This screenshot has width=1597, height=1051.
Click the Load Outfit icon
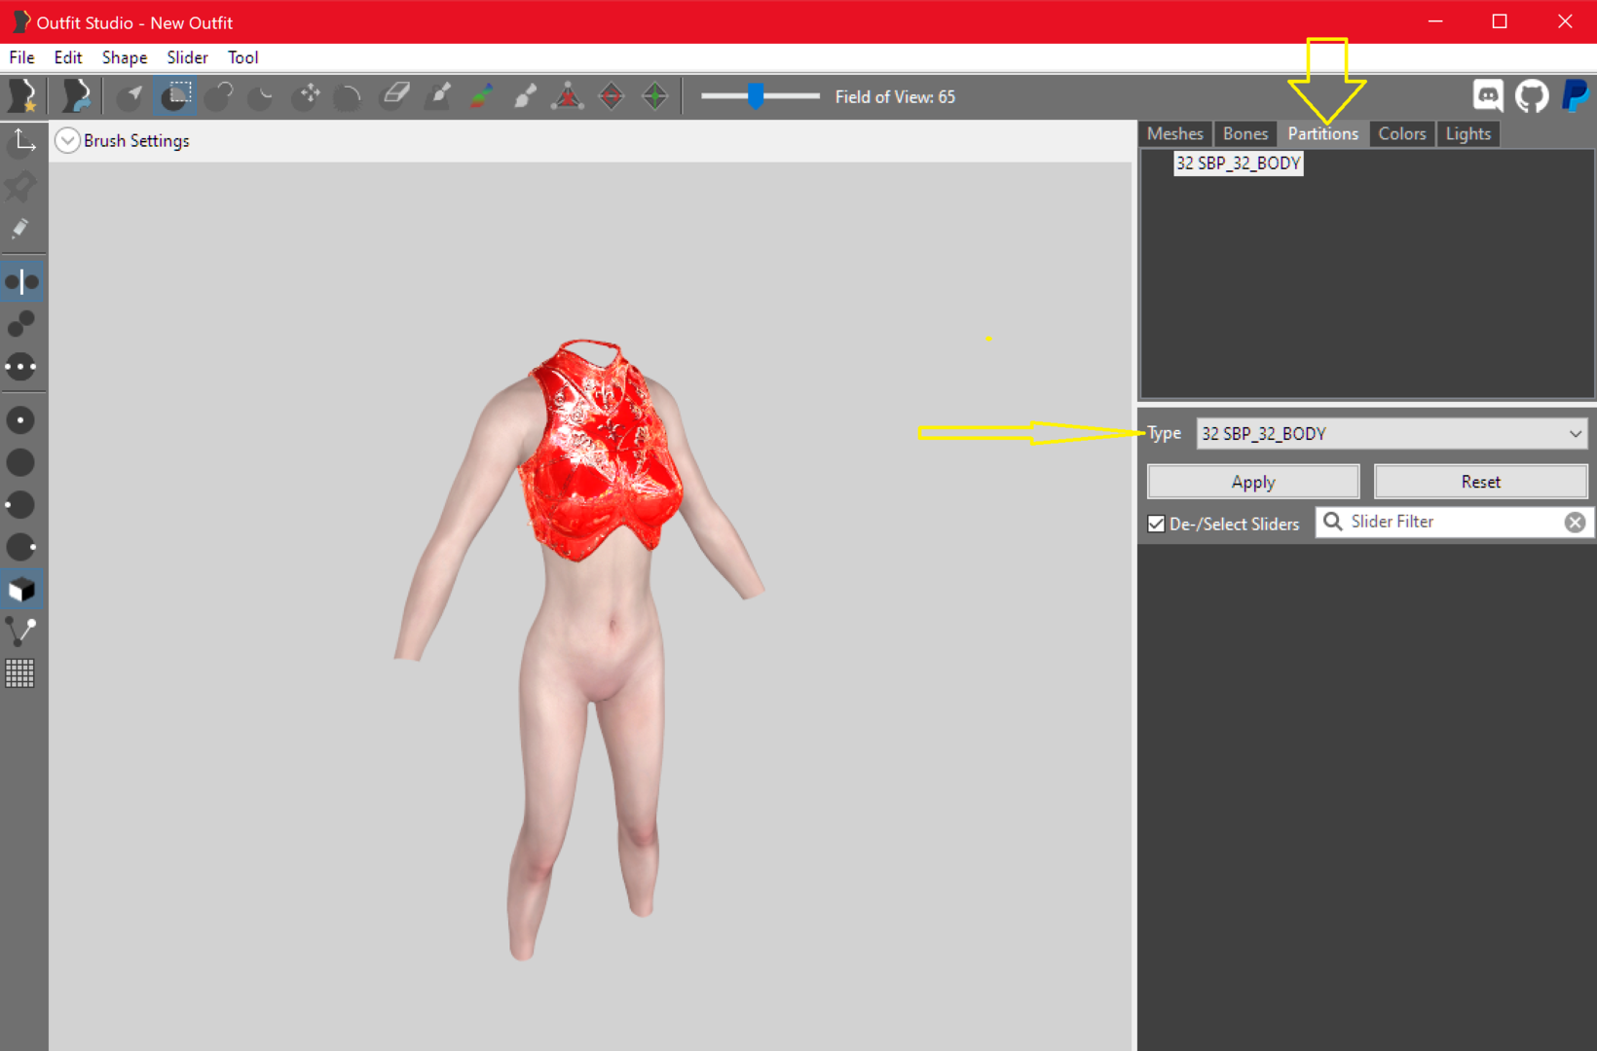click(x=76, y=96)
